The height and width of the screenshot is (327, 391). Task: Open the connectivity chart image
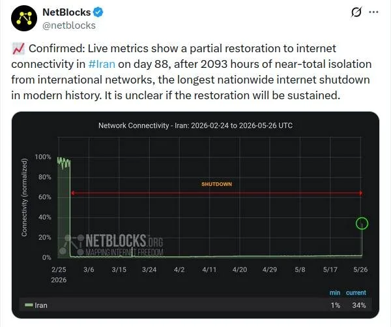tap(195, 215)
